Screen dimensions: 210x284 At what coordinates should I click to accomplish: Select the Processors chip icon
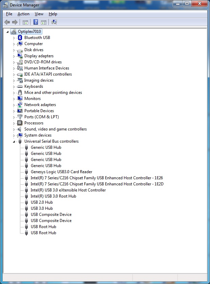tap(20, 123)
